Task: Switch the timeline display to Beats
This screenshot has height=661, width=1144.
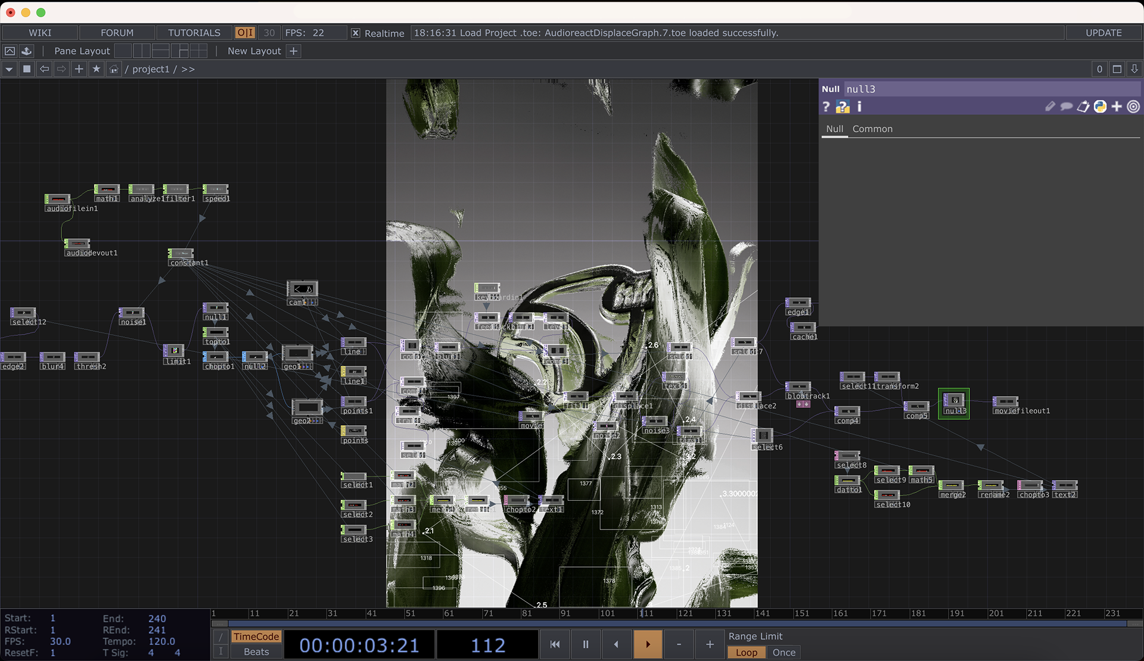Action: click(x=256, y=651)
